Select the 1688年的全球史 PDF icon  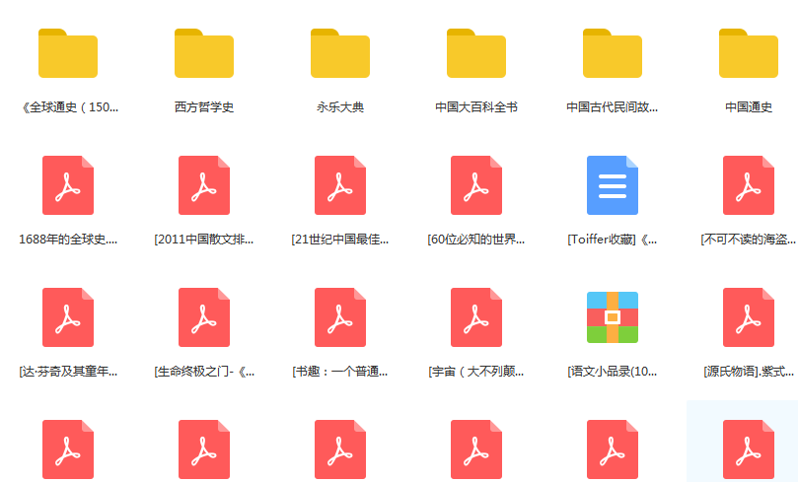[x=68, y=185]
